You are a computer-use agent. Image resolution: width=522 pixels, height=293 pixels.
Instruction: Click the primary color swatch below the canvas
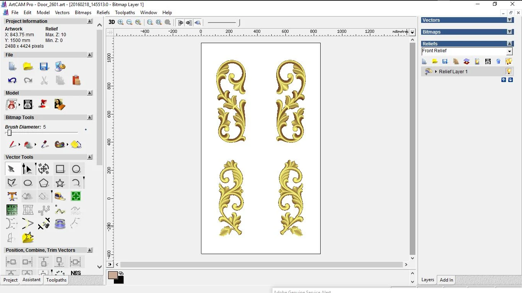(x=113, y=275)
